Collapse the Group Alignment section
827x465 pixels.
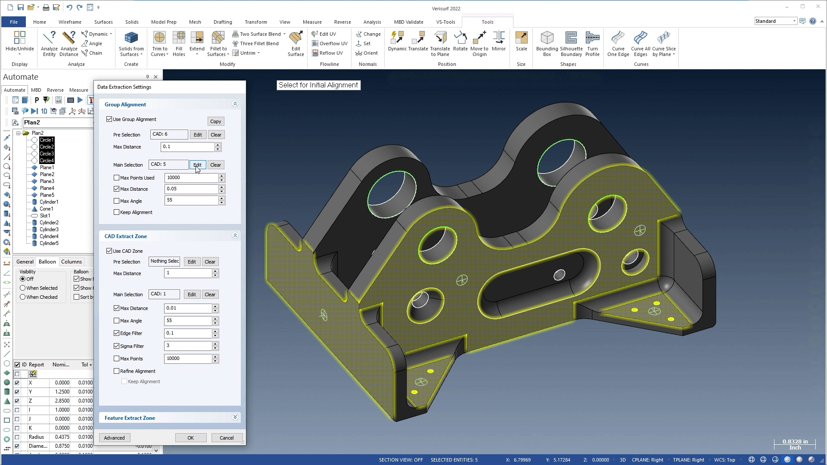tap(235, 104)
